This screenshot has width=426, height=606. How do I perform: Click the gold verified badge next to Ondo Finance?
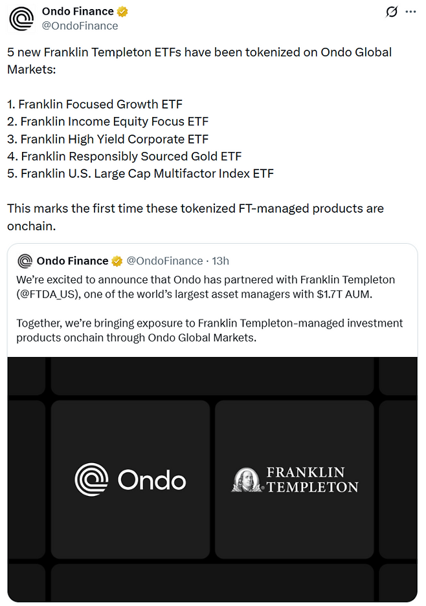123,11
